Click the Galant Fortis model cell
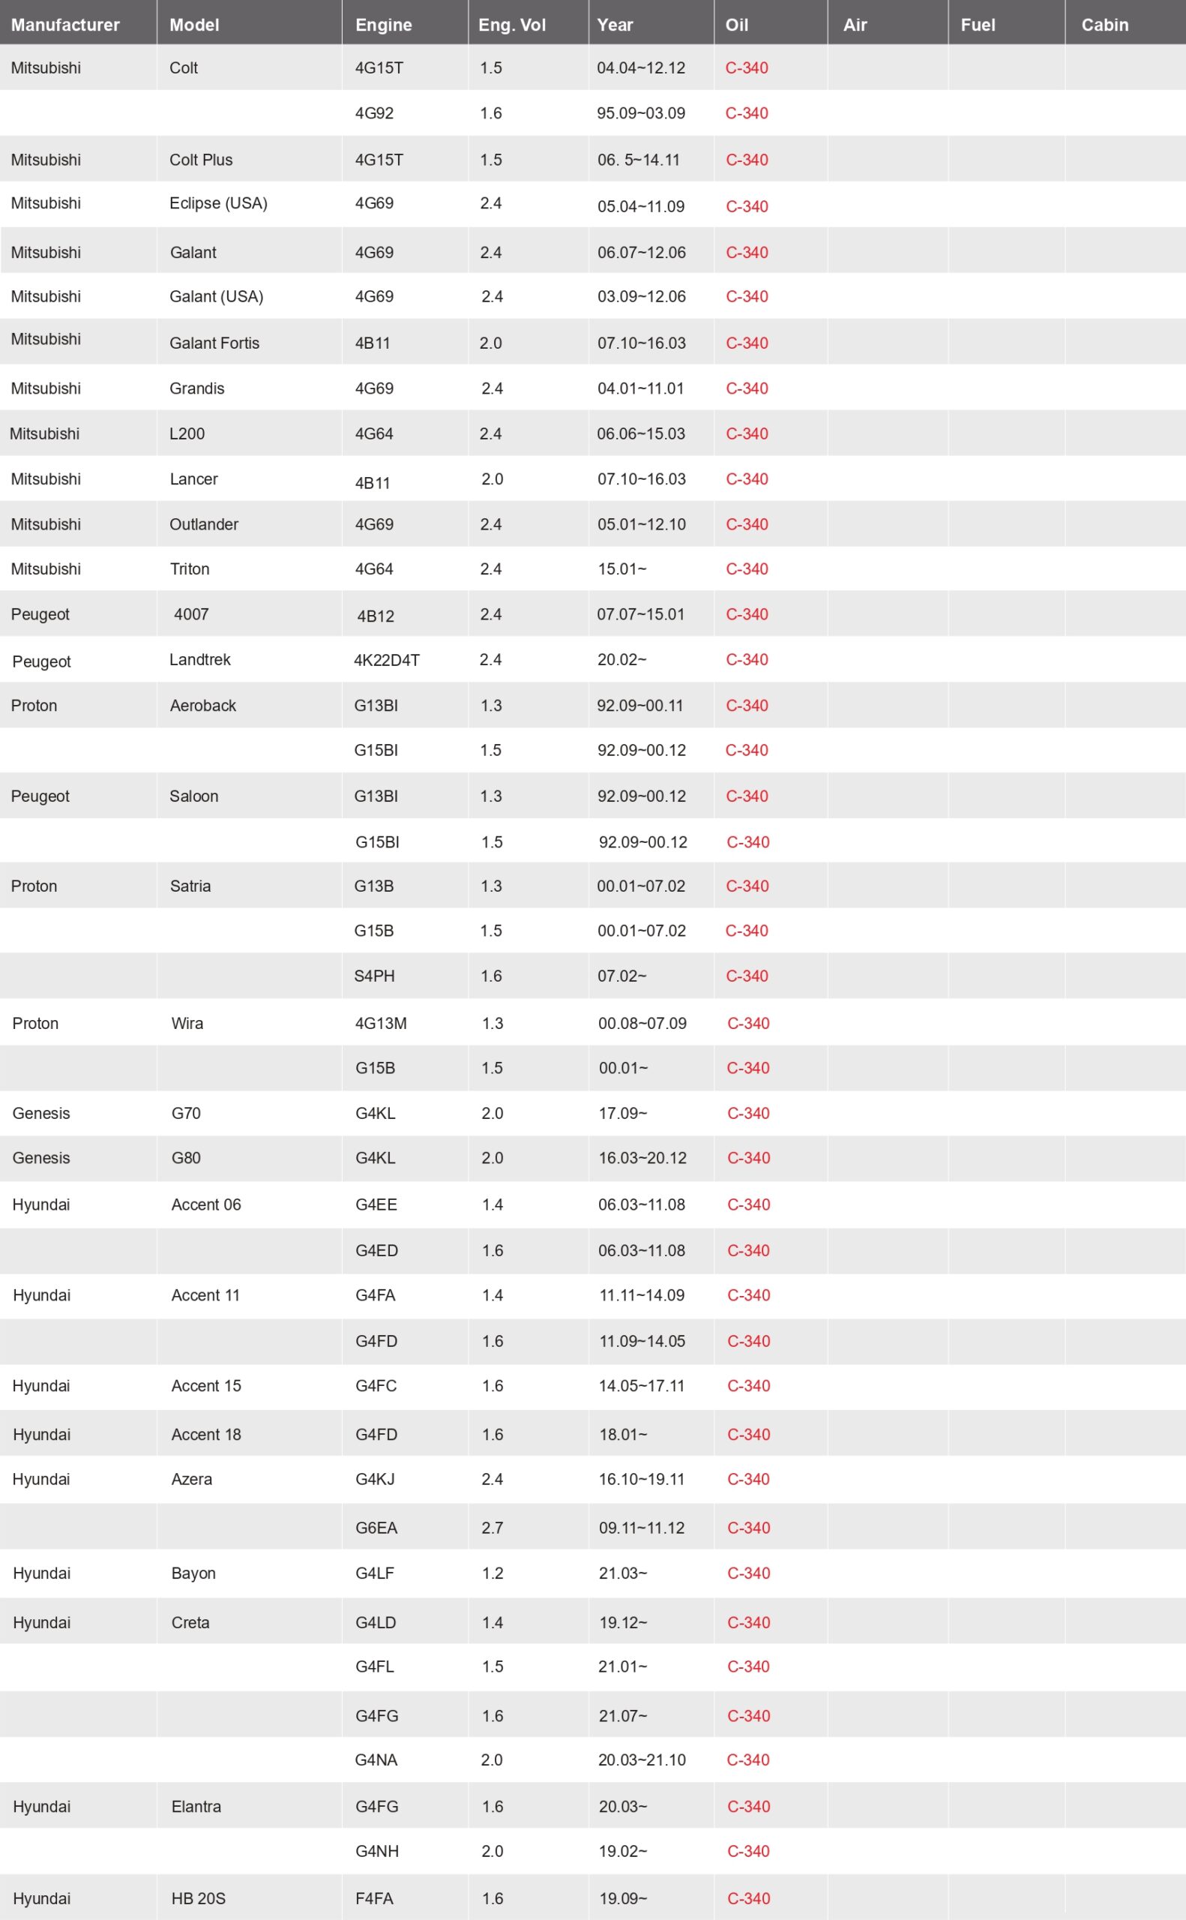This screenshot has width=1186, height=1920. (x=214, y=343)
